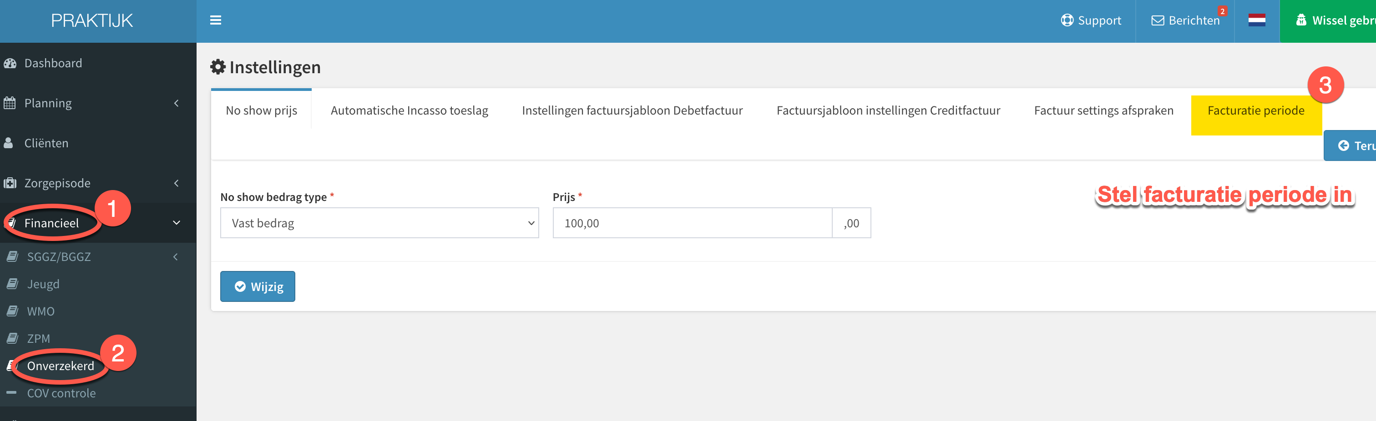Click the PRAKTIJK logo
This screenshot has width=1376, height=421.
[92, 20]
